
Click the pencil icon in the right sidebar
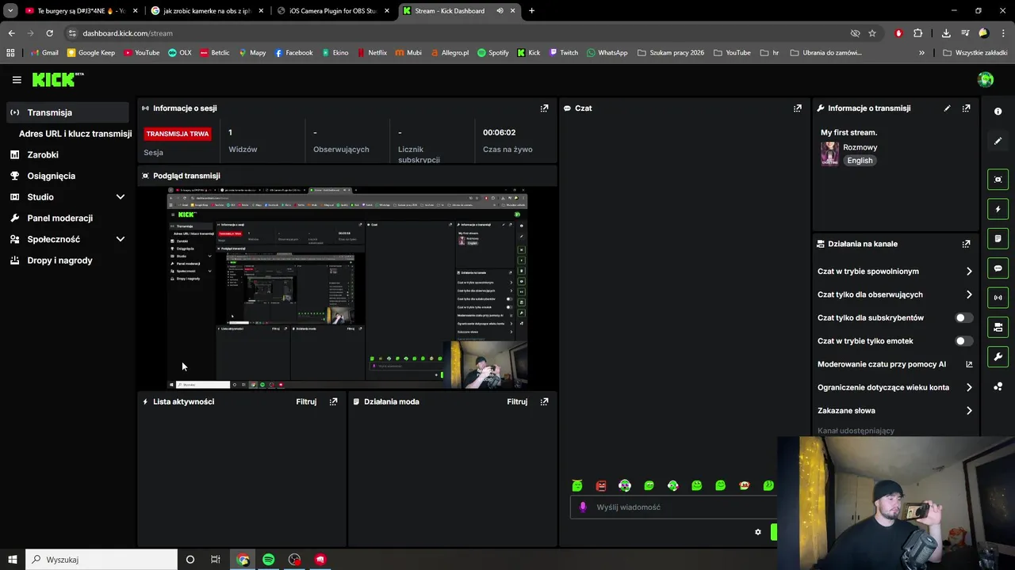(998, 141)
